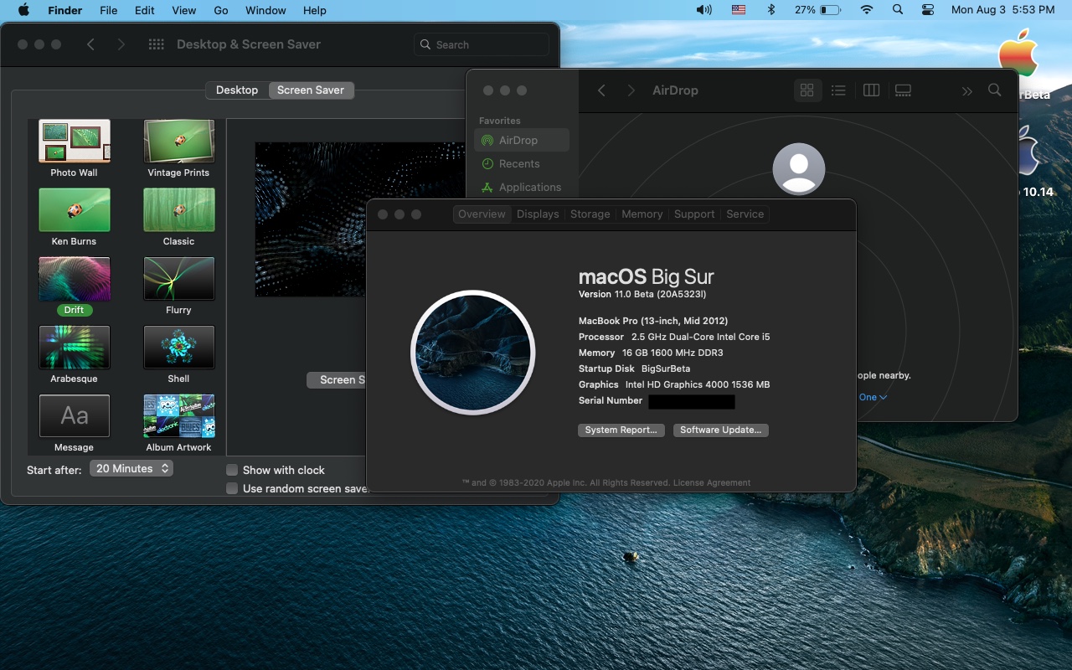Go forward in the AirDrop Finder window
The image size is (1072, 670).
point(631,90)
